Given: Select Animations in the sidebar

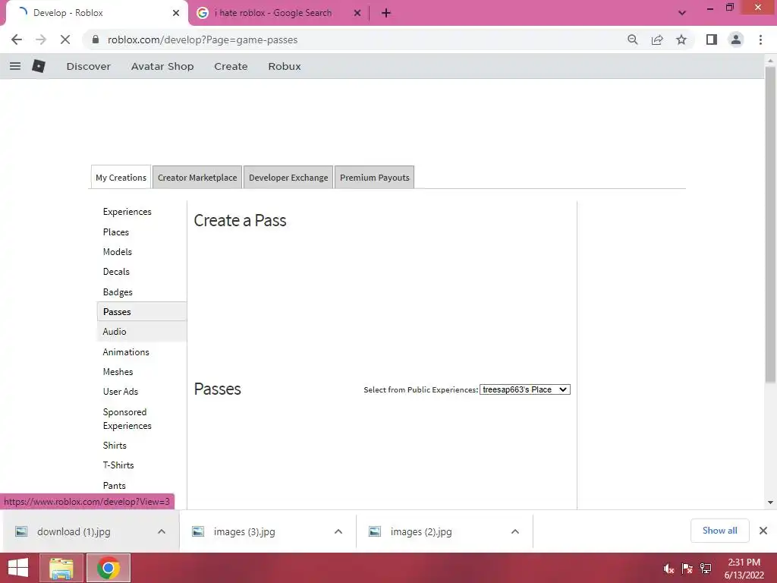Looking at the screenshot, I should click(x=126, y=352).
